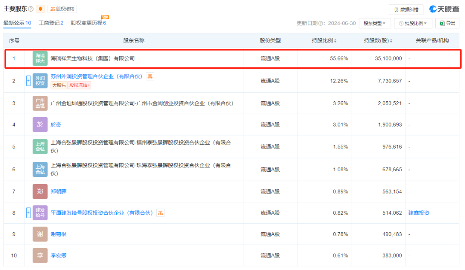Click the 郑 avatar for 郑朝晖
Image resolution: width=465 pixels, height=270 pixels.
pyautogui.click(x=40, y=191)
